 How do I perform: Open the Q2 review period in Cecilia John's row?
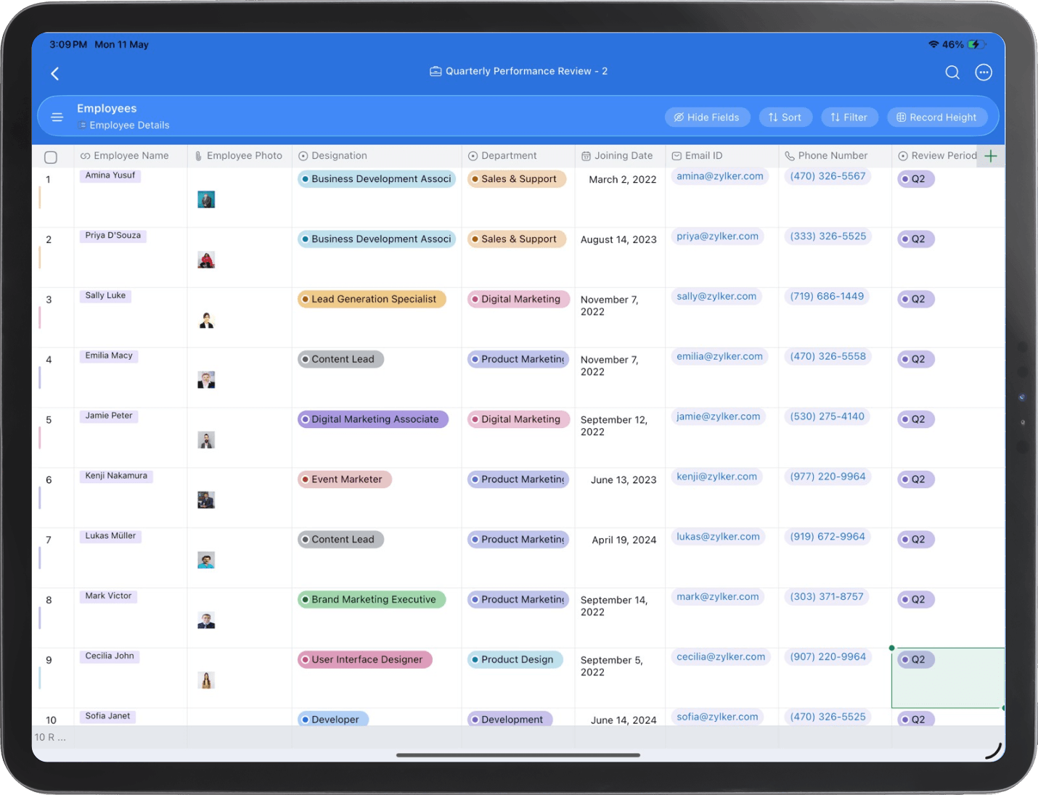click(x=916, y=660)
